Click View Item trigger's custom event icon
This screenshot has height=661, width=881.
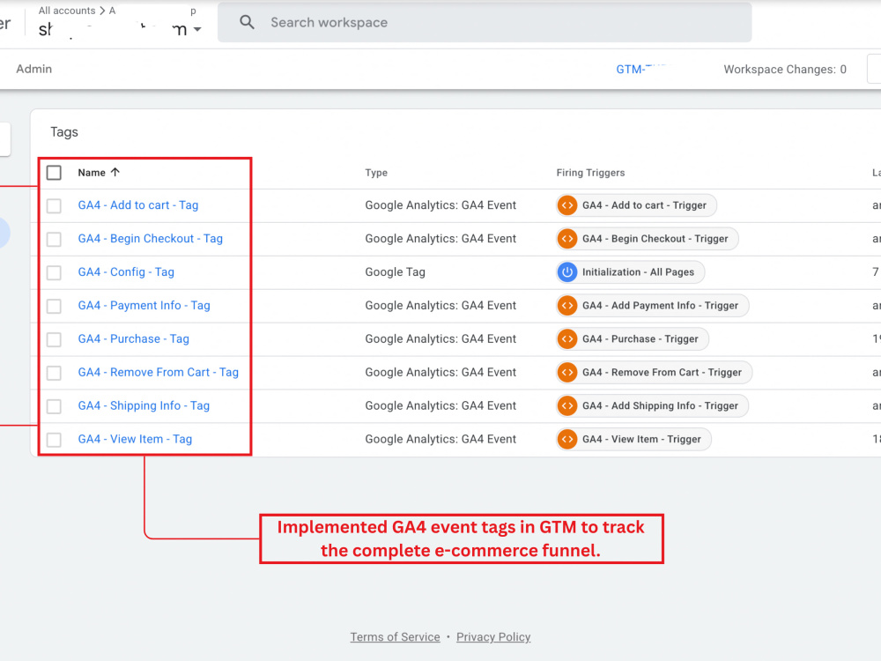pos(567,439)
